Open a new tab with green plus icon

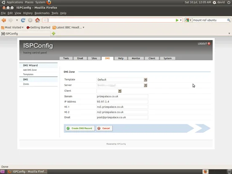(54, 34)
